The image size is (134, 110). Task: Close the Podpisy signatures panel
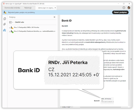54,17
